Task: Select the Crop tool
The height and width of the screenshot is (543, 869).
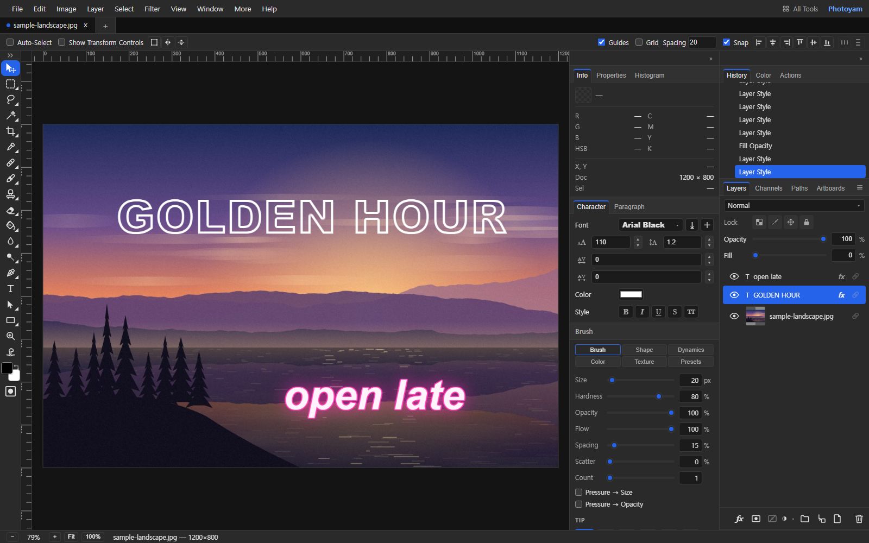Action: (x=10, y=131)
